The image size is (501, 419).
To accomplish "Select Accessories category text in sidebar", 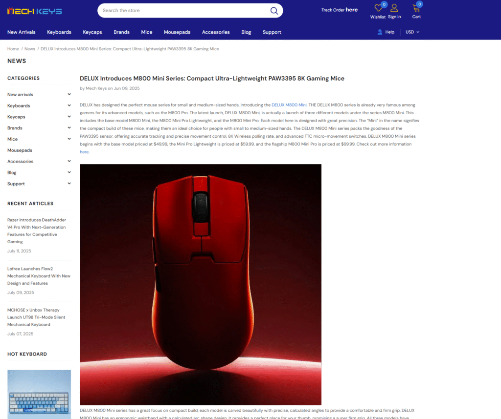I will 21,161.
